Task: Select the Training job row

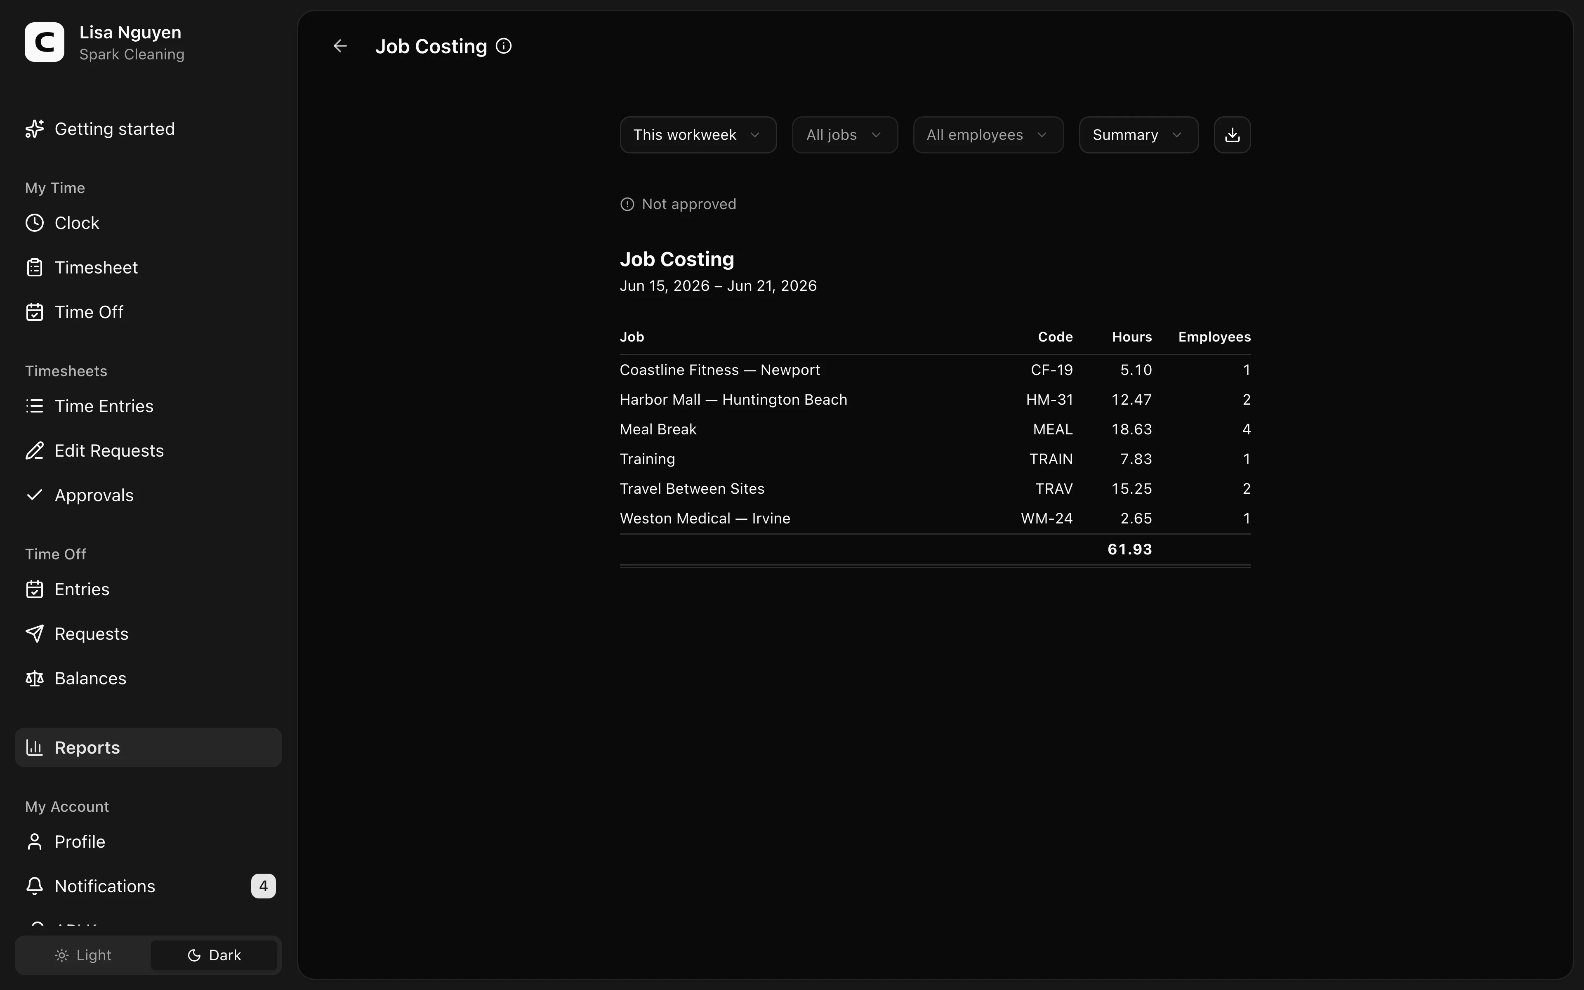Action: coord(935,459)
